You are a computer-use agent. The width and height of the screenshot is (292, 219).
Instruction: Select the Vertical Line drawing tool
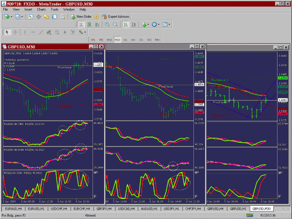(x=25, y=32)
